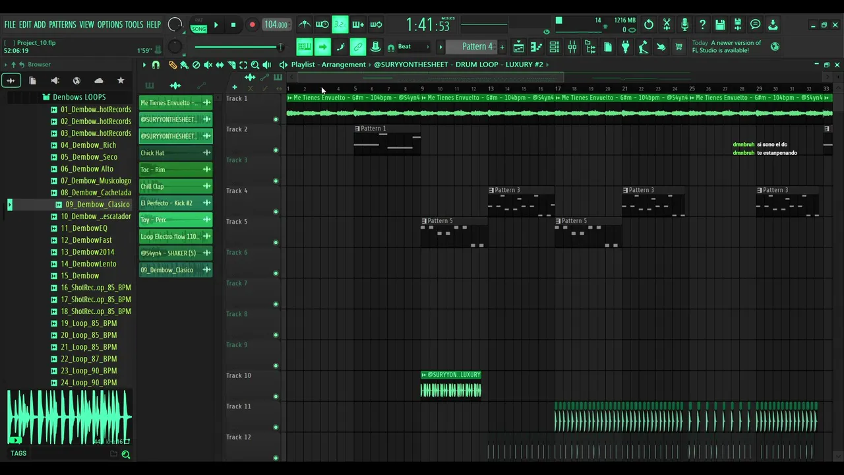The height and width of the screenshot is (475, 844).
Task: Mute Track 5 with green dot
Action: [276, 243]
